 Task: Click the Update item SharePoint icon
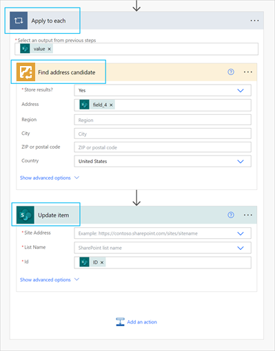pos(26,215)
